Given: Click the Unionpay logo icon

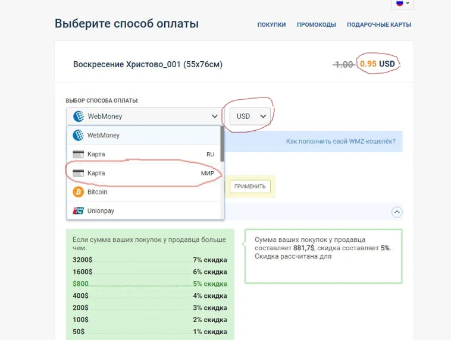Looking at the screenshot, I should pos(79,210).
